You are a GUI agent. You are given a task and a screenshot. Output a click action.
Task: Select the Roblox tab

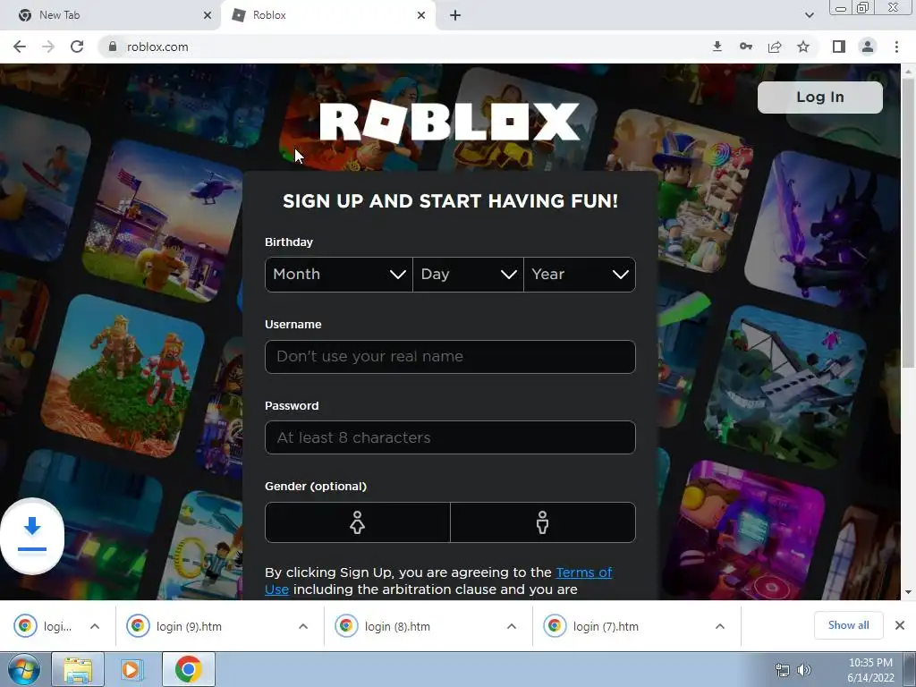click(327, 15)
